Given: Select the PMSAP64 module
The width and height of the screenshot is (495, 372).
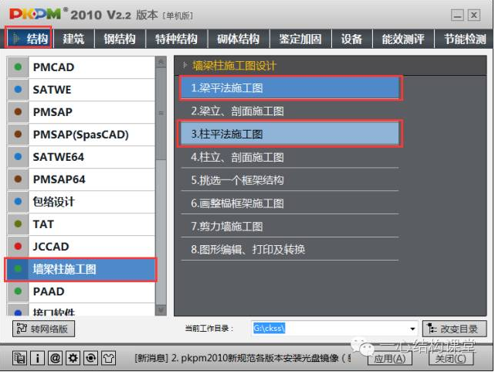Looking at the screenshot, I should click(81, 179).
